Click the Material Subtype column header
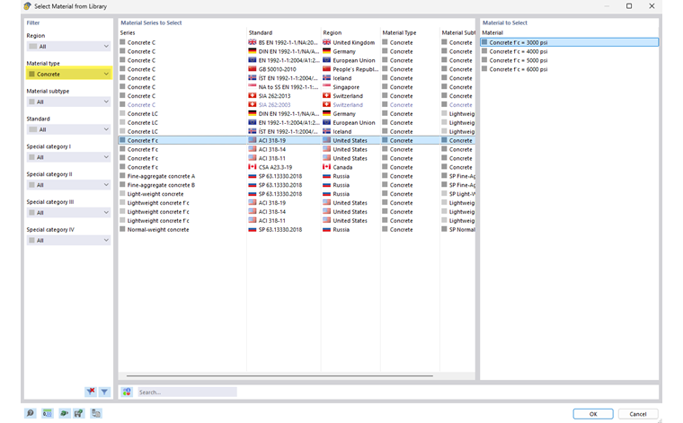The image size is (683, 423). coord(457,32)
